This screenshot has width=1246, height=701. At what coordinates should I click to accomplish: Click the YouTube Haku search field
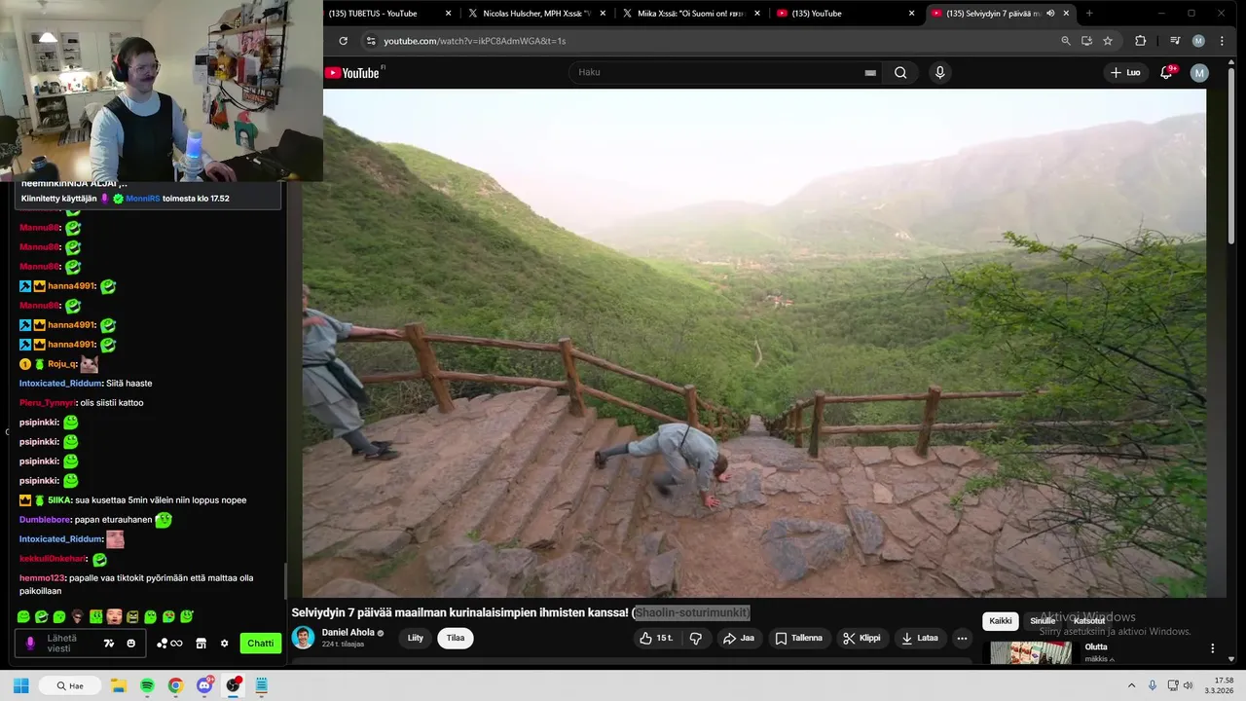[725, 72]
